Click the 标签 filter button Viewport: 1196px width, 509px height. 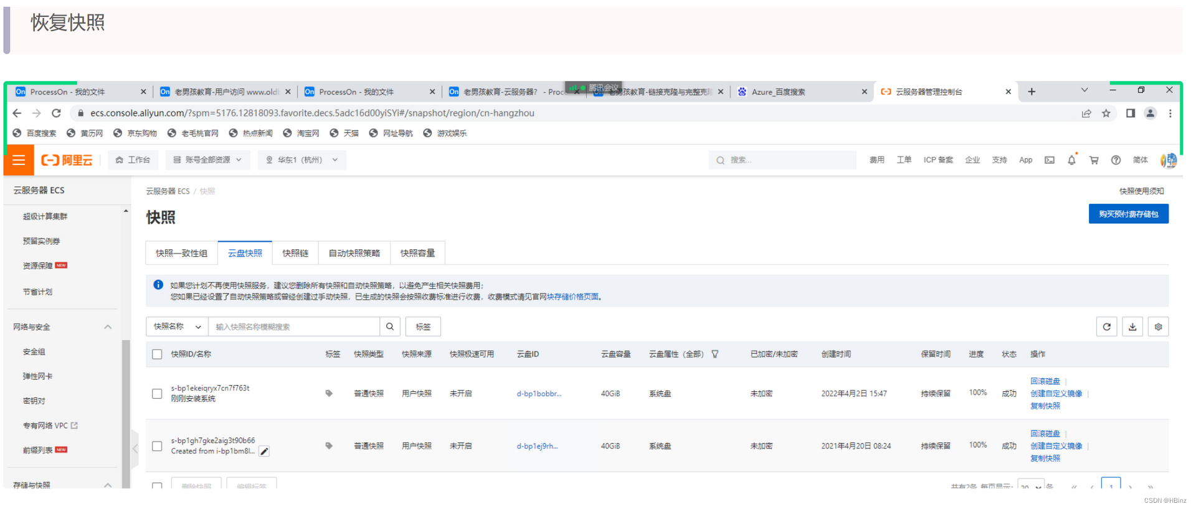(x=423, y=326)
